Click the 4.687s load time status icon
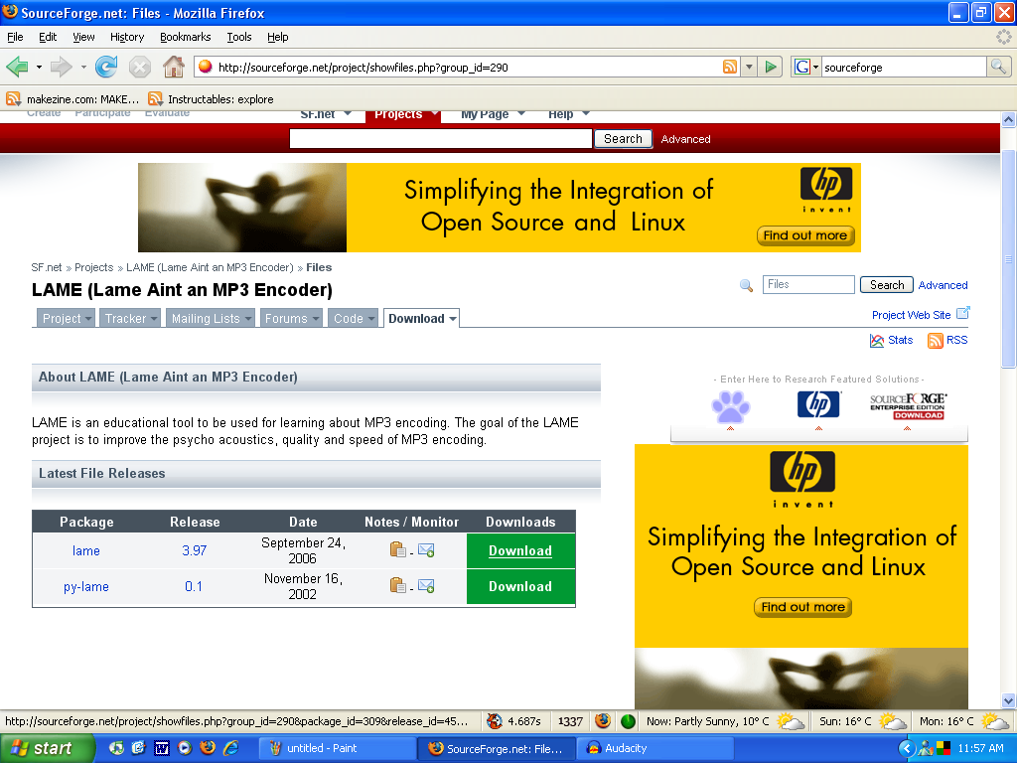 pyautogui.click(x=495, y=721)
